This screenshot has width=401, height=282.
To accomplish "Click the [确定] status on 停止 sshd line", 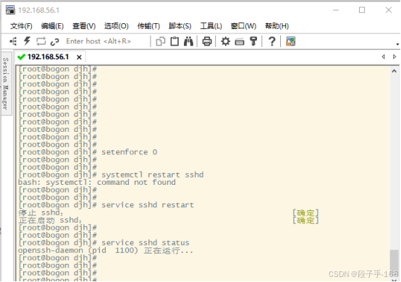I will pyautogui.click(x=305, y=212).
